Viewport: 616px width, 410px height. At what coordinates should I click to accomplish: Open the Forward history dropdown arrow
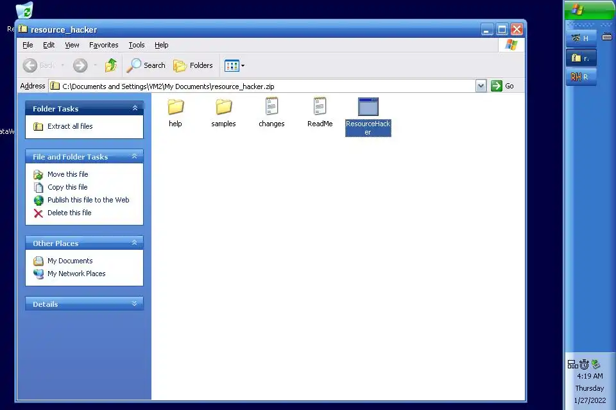[95, 65]
